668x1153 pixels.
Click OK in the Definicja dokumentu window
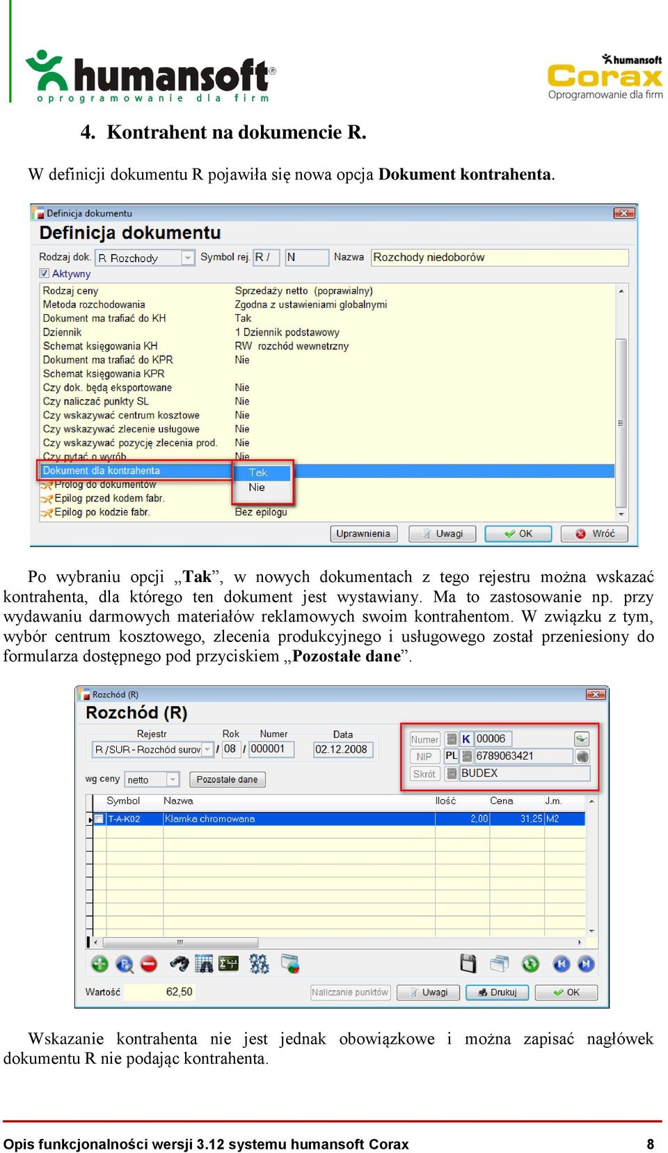click(x=518, y=534)
